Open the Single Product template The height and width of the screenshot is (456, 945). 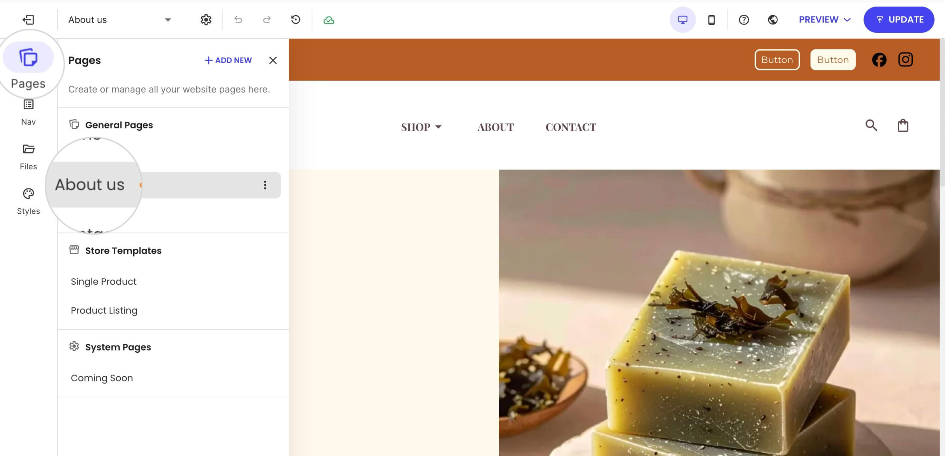pos(103,281)
